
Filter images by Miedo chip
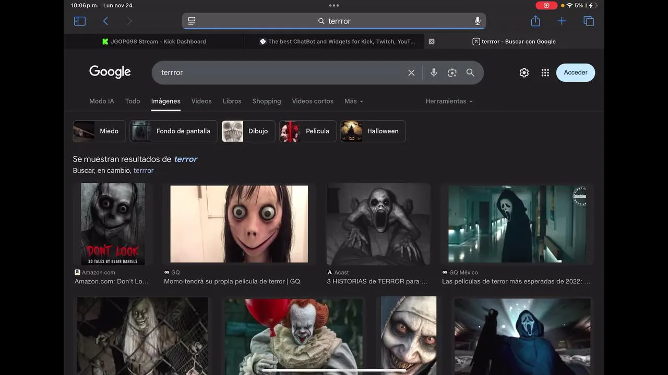99,131
